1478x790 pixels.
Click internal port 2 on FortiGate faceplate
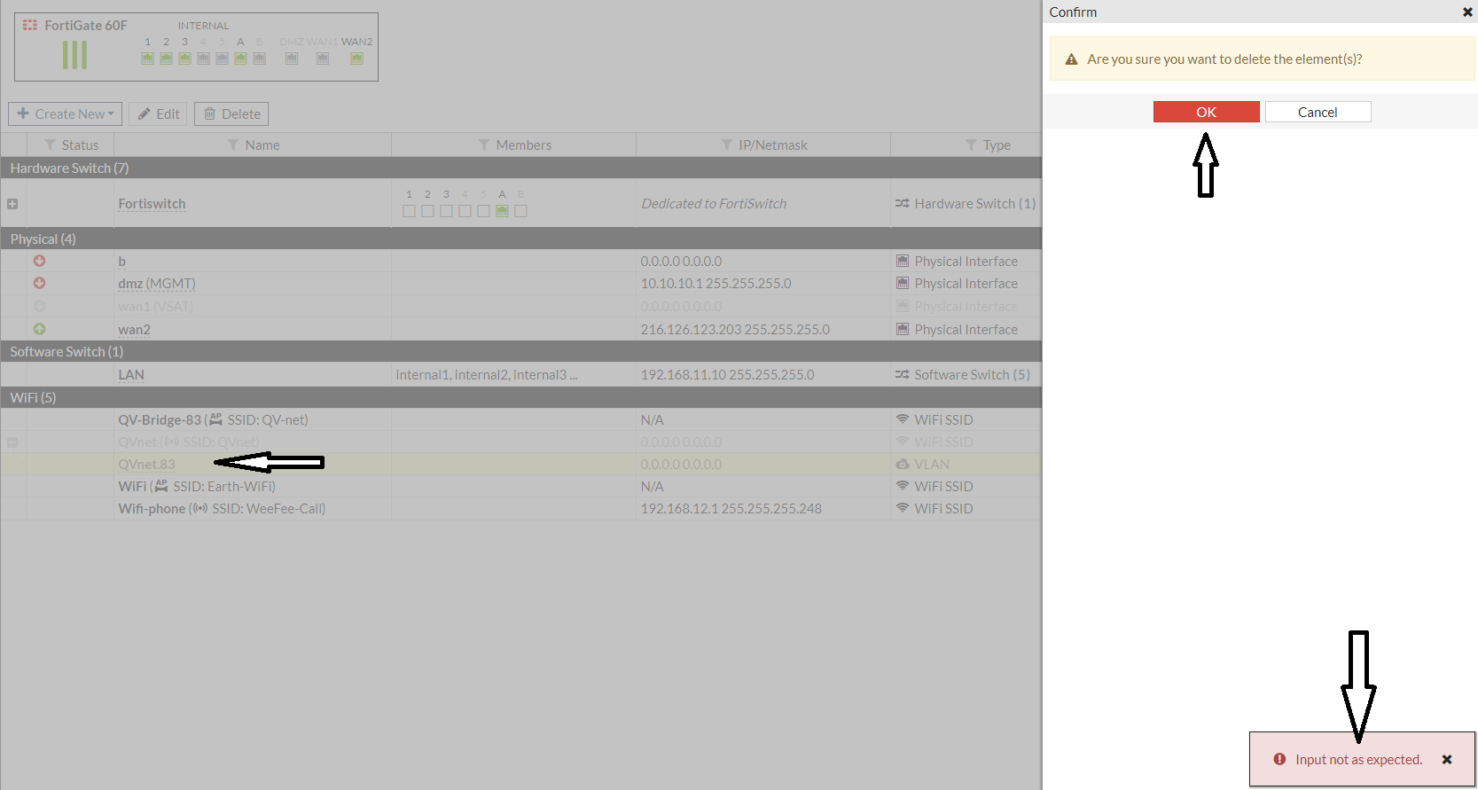pos(166,59)
